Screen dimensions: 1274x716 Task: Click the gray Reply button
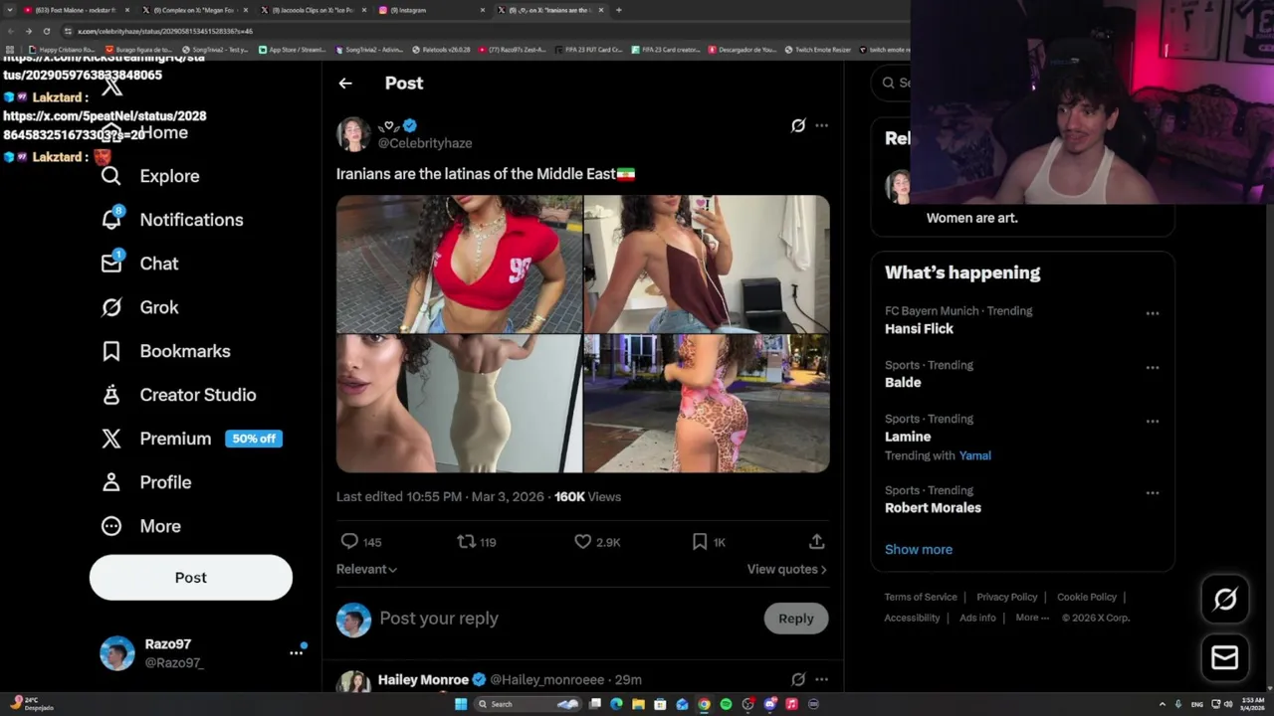coord(795,619)
